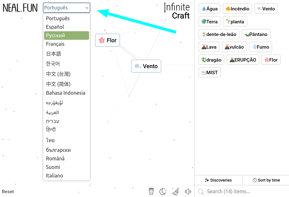Pick the Fumo item in the sidebar
Screen dimensions: 289x197
[260, 47]
